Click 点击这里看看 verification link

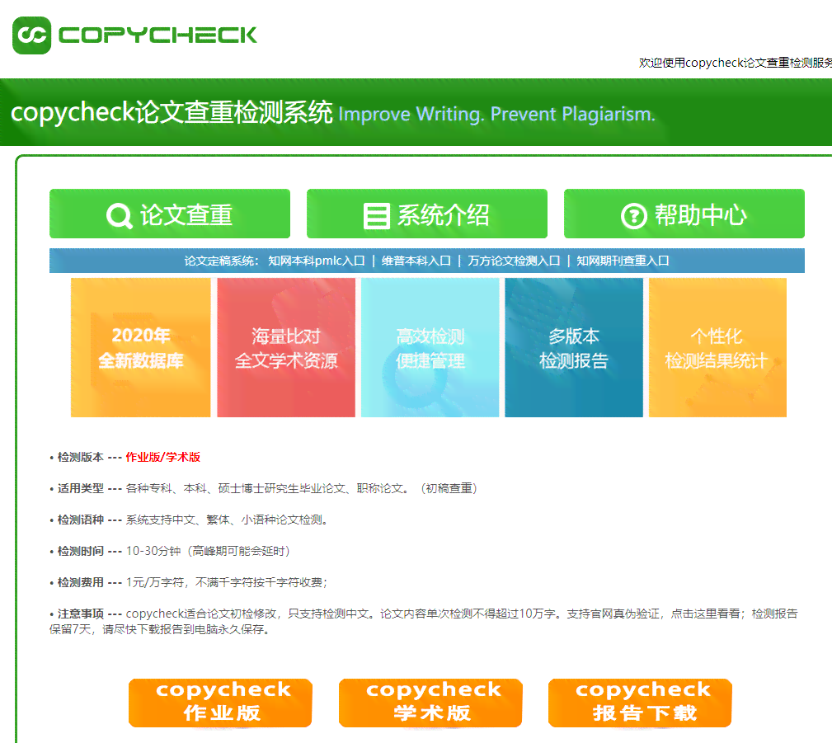[x=706, y=614]
